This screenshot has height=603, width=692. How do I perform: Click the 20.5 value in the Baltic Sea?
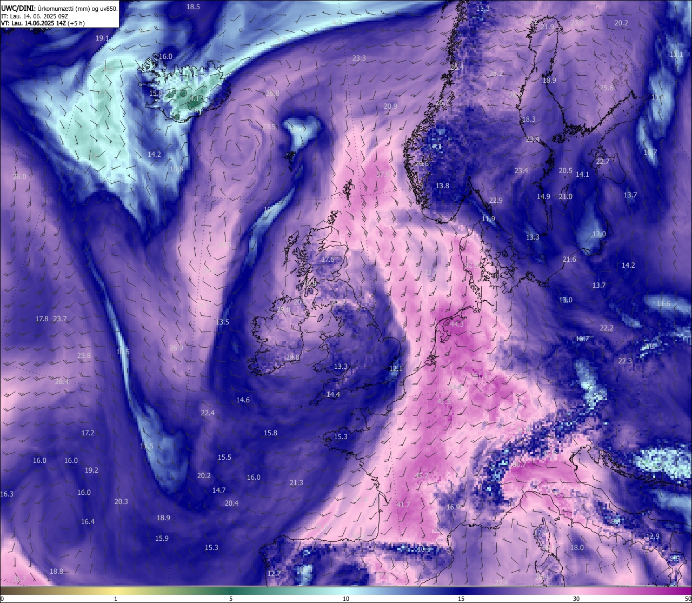click(565, 170)
